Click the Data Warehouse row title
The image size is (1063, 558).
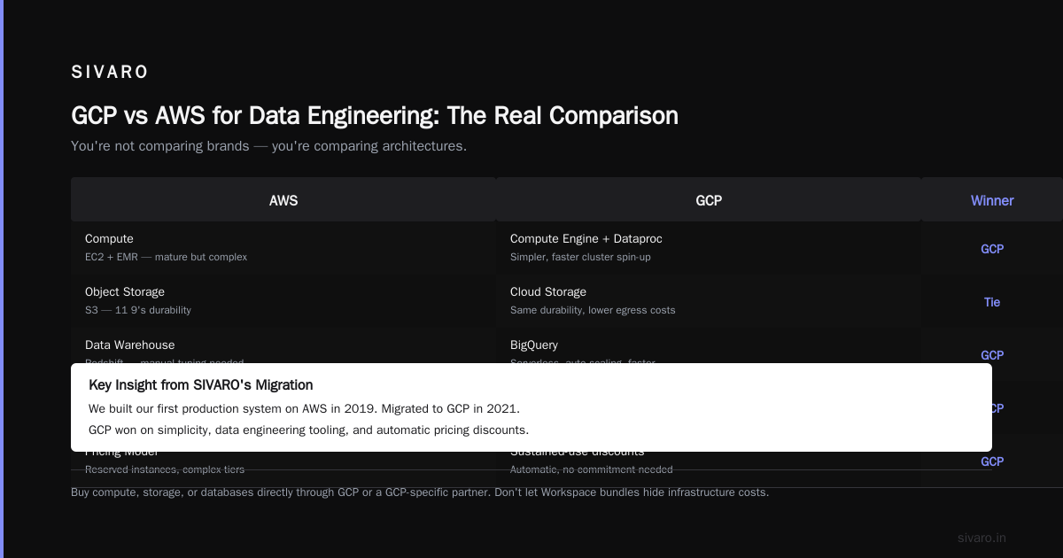coord(130,345)
